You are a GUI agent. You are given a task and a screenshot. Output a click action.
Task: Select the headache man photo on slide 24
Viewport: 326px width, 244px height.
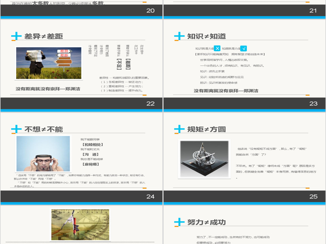click(43, 154)
